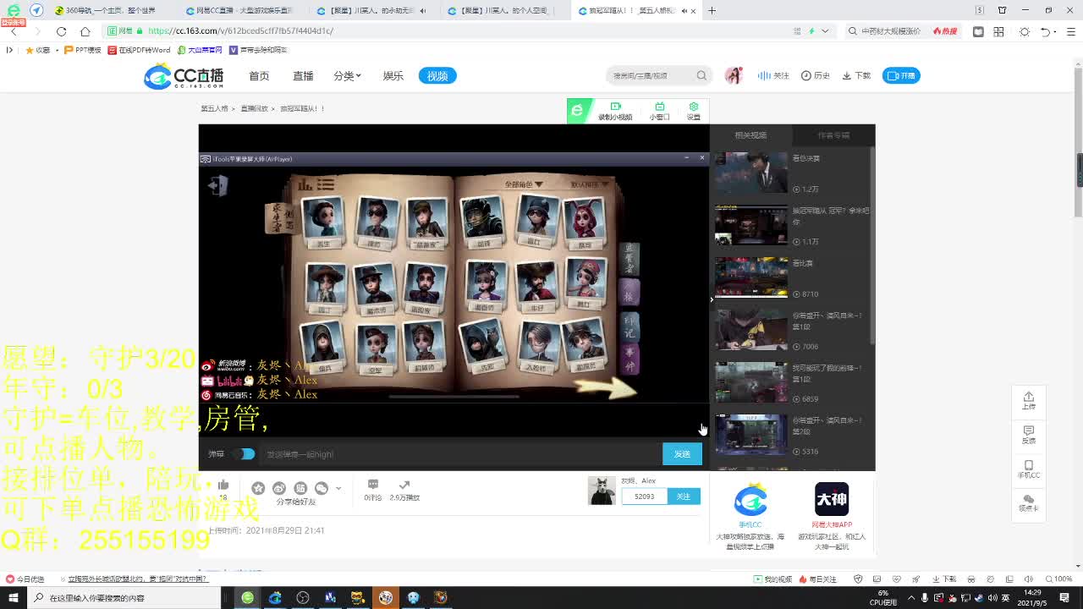Open the uploader's cat avatar
Image resolution: width=1083 pixels, height=609 pixels.
pos(602,491)
